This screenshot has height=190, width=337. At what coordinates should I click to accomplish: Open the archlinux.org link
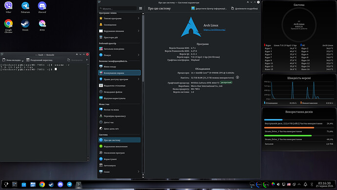pyautogui.click(x=214, y=29)
